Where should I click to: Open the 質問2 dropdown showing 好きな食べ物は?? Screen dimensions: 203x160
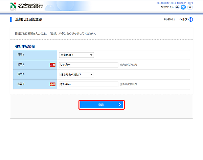pos(76,74)
